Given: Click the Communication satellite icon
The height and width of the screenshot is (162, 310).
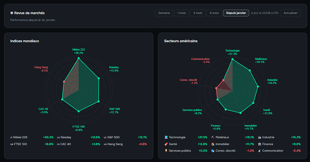Looking at the screenshot, I should [x=260, y=151].
